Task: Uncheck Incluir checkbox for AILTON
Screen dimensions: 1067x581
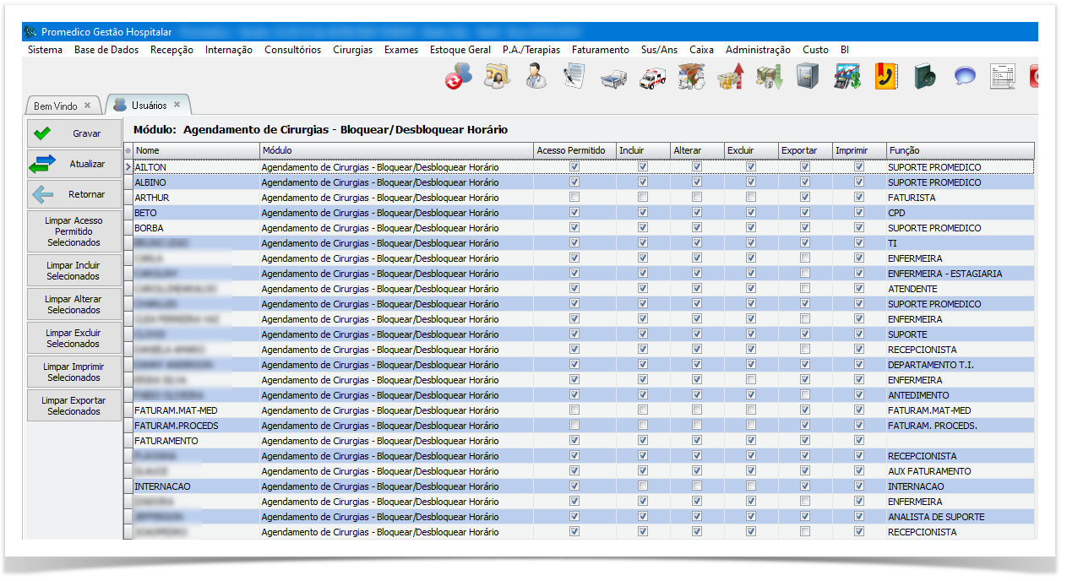Action: 643,167
